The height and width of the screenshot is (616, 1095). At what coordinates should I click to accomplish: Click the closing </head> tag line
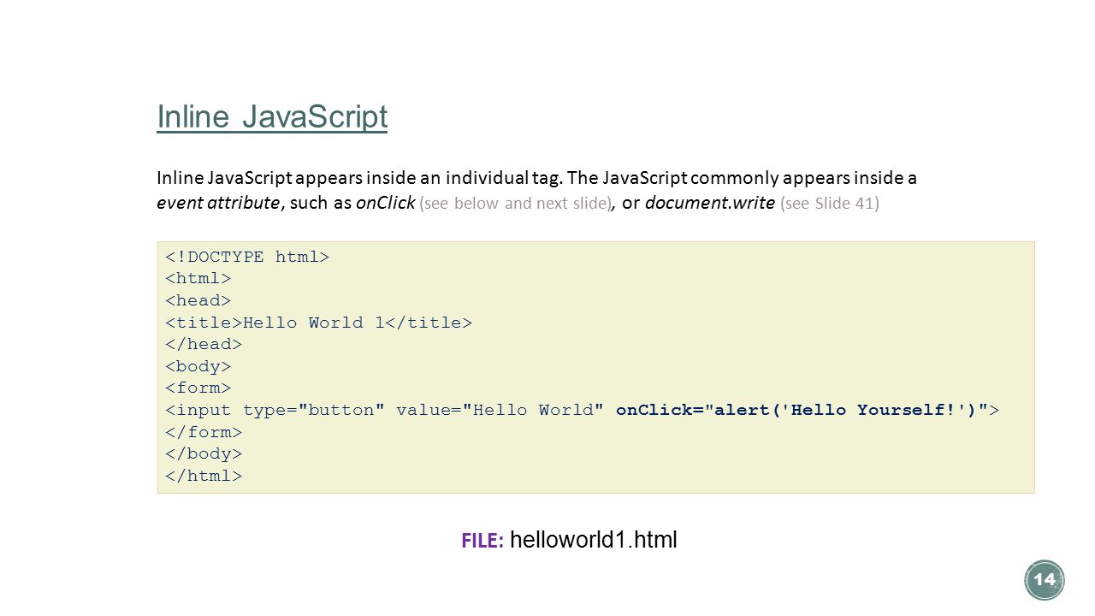(x=204, y=345)
